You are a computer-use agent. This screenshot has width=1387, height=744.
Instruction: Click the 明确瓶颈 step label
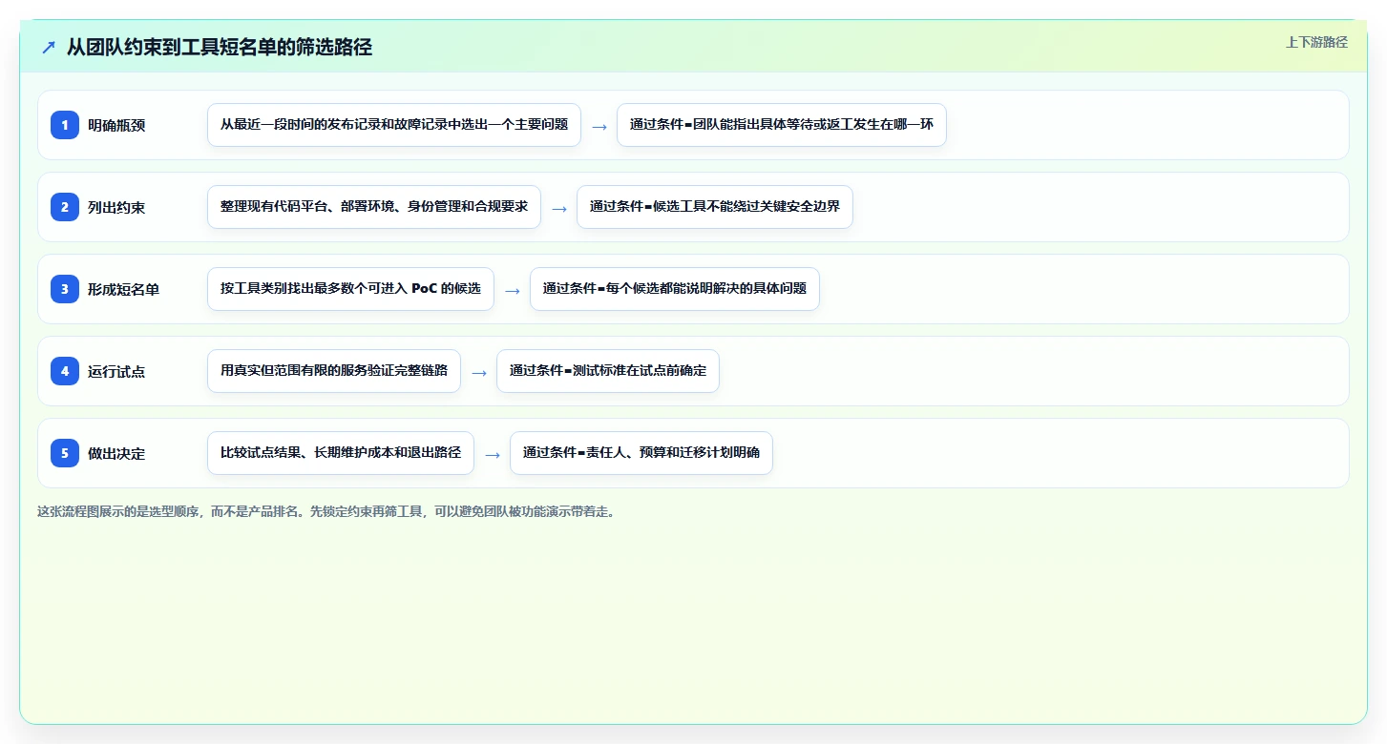coord(116,125)
